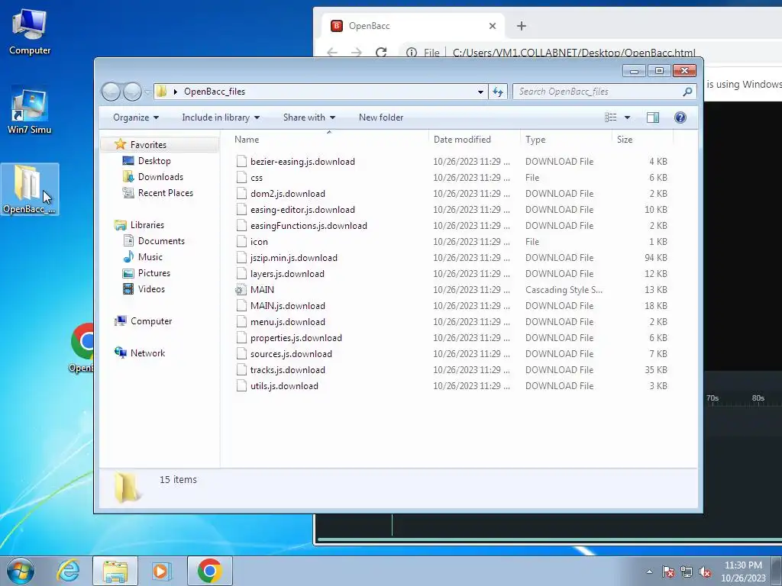The width and height of the screenshot is (782, 586).
Task: Select Computer in the navigation pane
Action: (150, 321)
